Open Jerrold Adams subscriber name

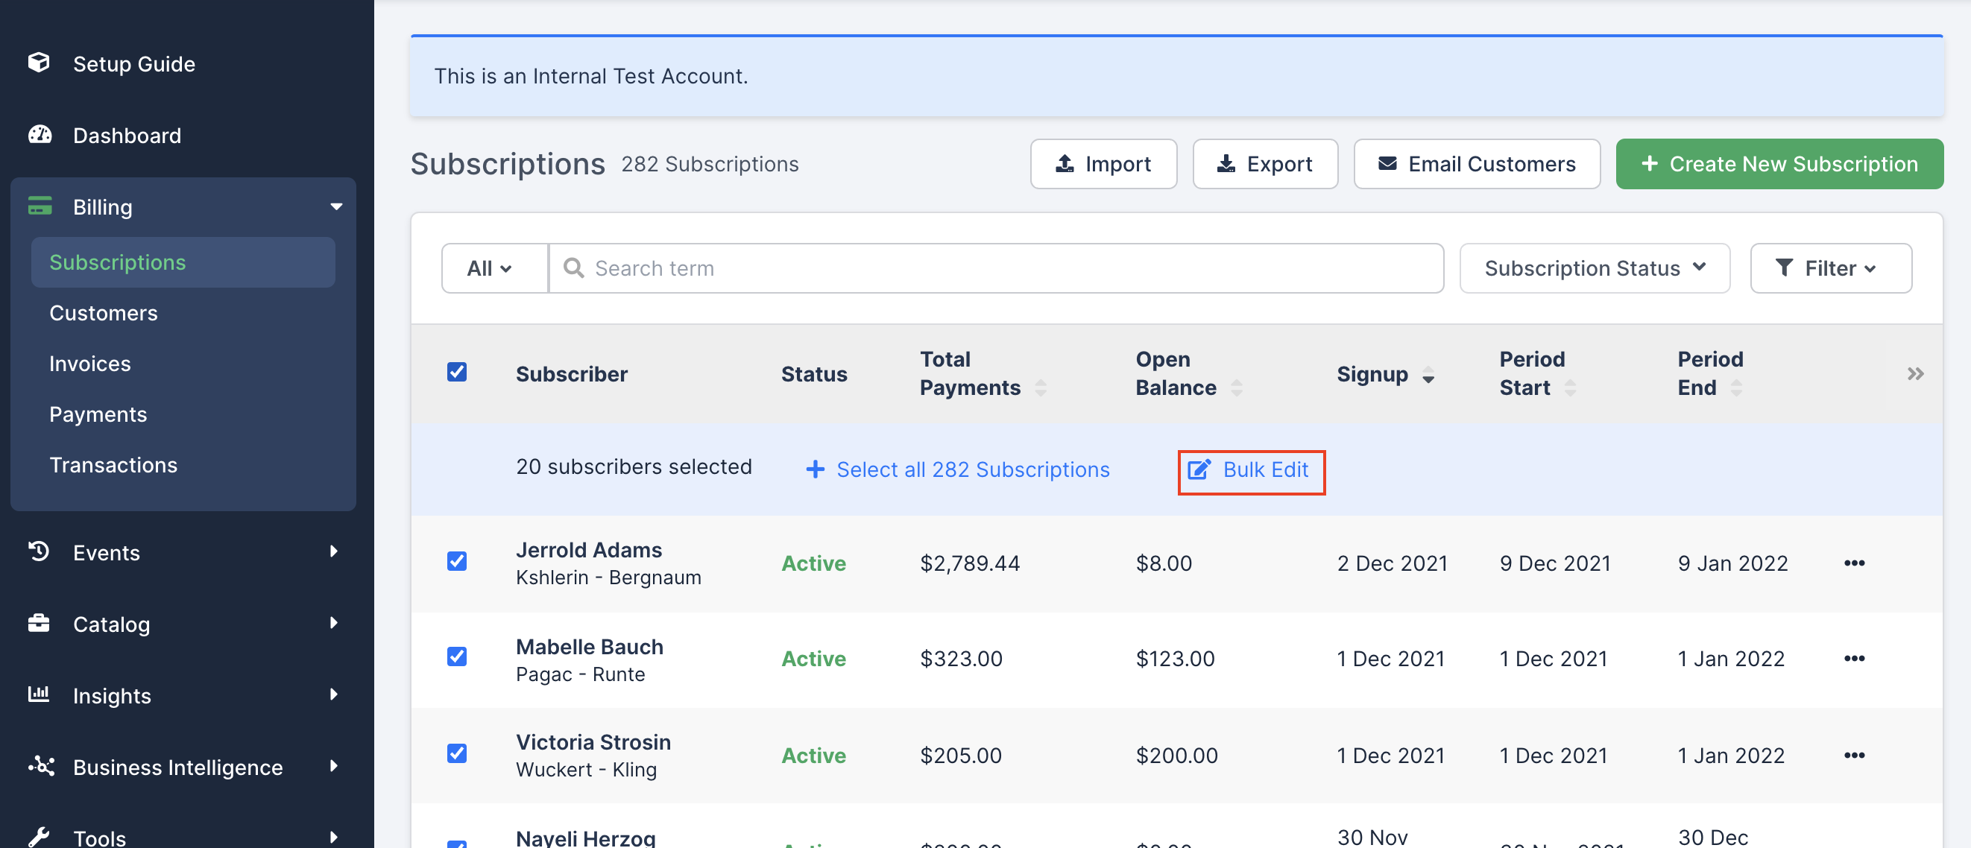coord(588,550)
